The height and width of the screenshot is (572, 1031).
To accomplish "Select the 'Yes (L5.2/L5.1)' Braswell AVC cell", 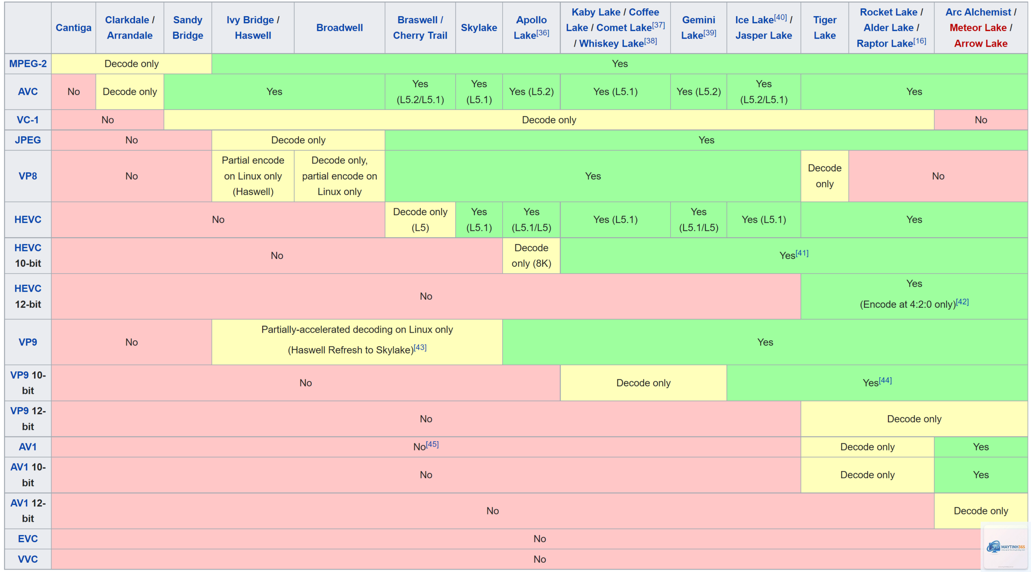I will pyautogui.click(x=420, y=92).
